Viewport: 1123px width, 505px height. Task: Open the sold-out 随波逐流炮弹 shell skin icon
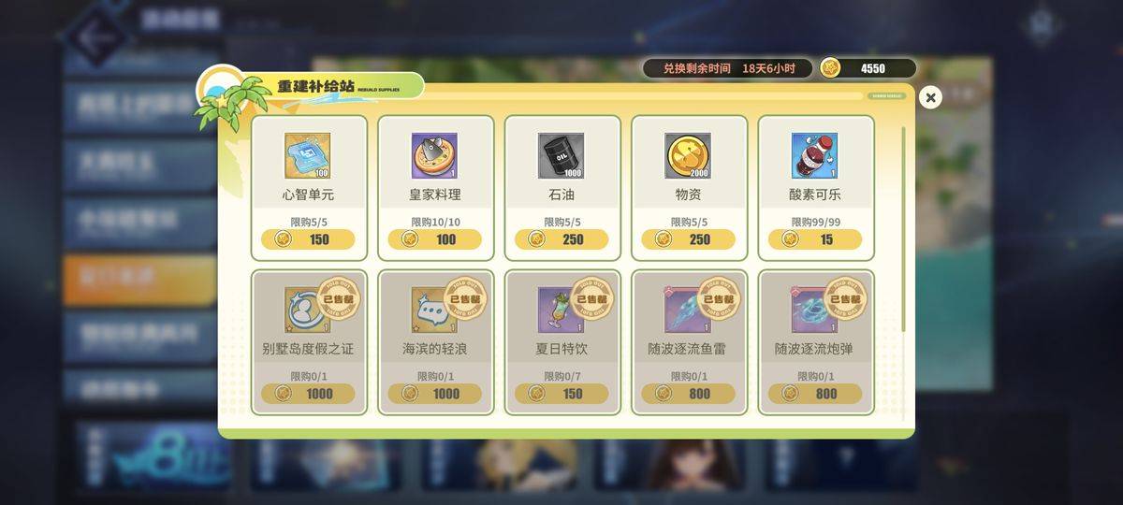tap(814, 310)
